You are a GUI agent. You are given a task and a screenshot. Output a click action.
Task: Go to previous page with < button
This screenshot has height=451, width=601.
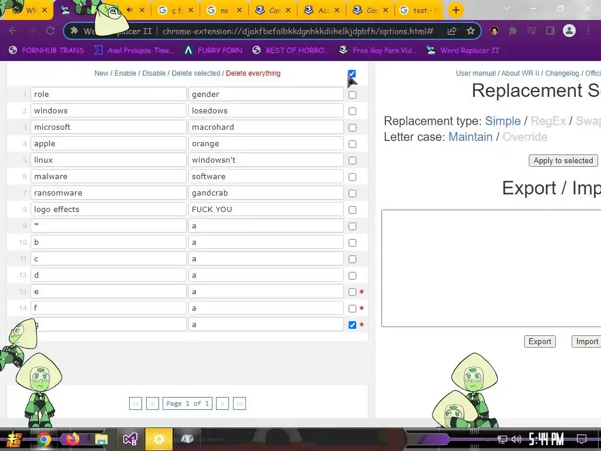pyautogui.click(x=153, y=403)
